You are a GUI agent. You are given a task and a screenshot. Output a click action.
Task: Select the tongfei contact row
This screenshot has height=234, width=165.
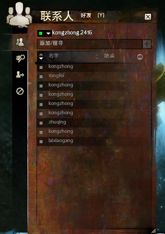click(x=94, y=76)
